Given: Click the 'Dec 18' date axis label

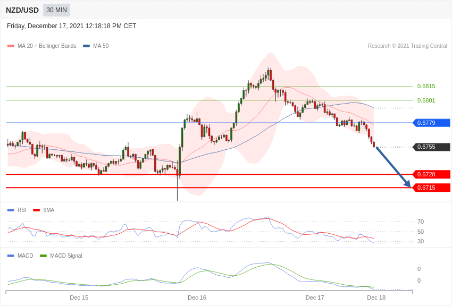Looking at the screenshot, I should [376, 297].
